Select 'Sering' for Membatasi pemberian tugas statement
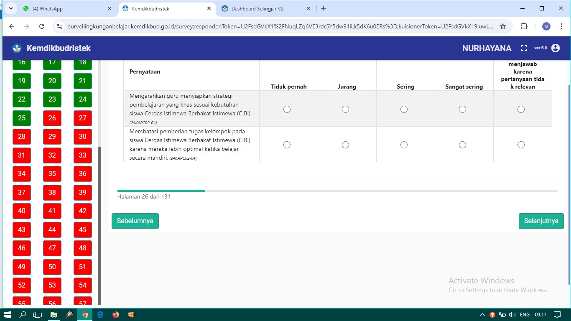 404,145
